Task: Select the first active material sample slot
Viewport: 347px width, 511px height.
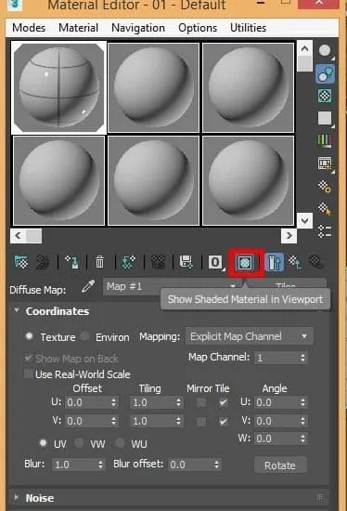Action: (58, 87)
